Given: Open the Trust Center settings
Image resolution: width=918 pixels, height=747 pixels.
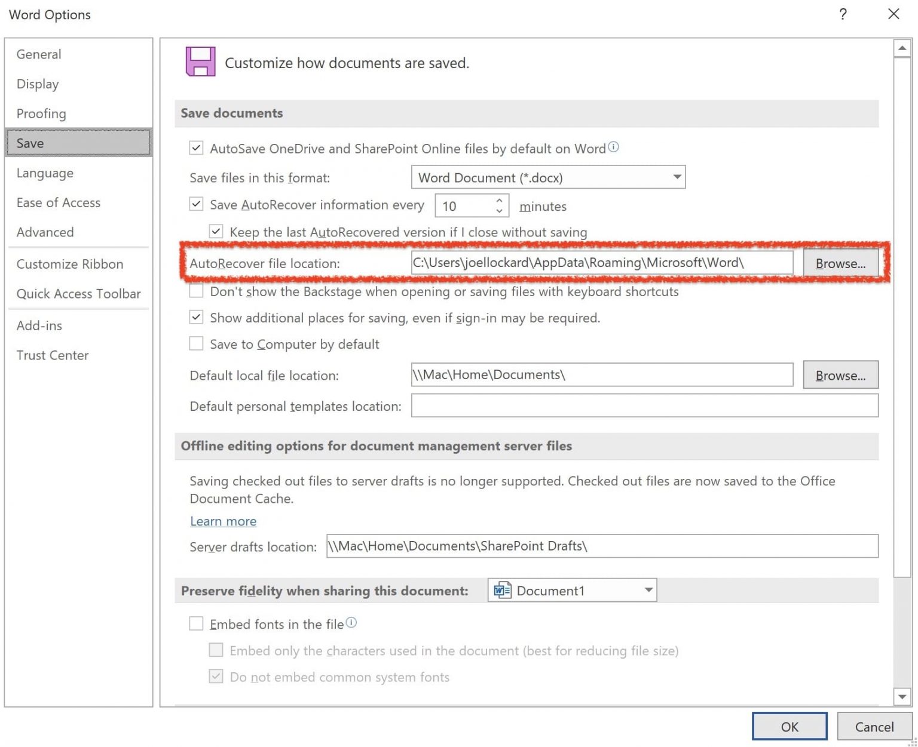Looking at the screenshot, I should (x=53, y=355).
